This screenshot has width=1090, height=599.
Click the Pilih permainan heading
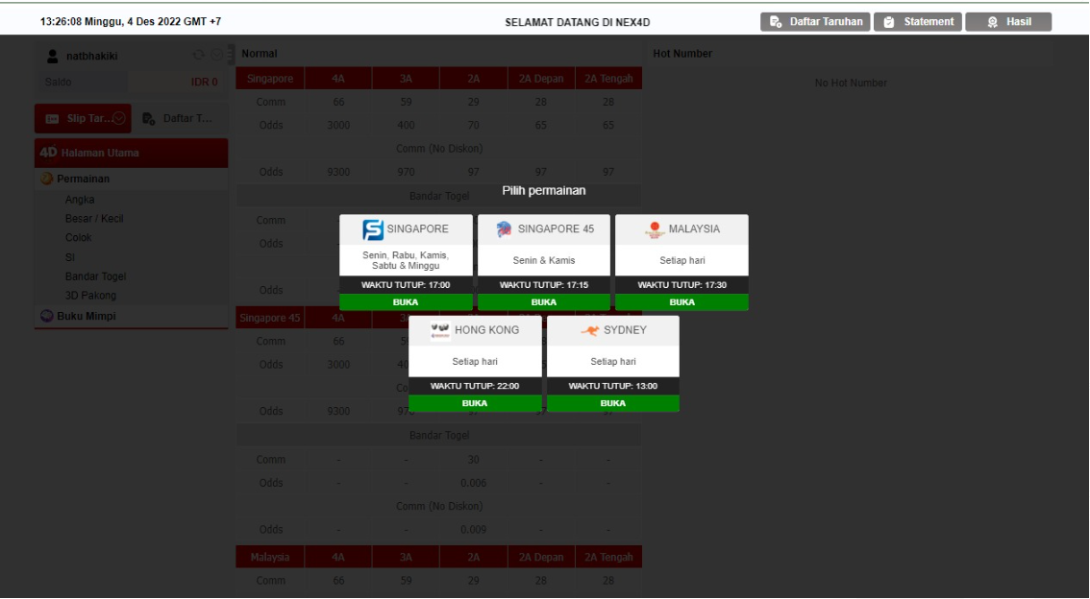pos(544,190)
